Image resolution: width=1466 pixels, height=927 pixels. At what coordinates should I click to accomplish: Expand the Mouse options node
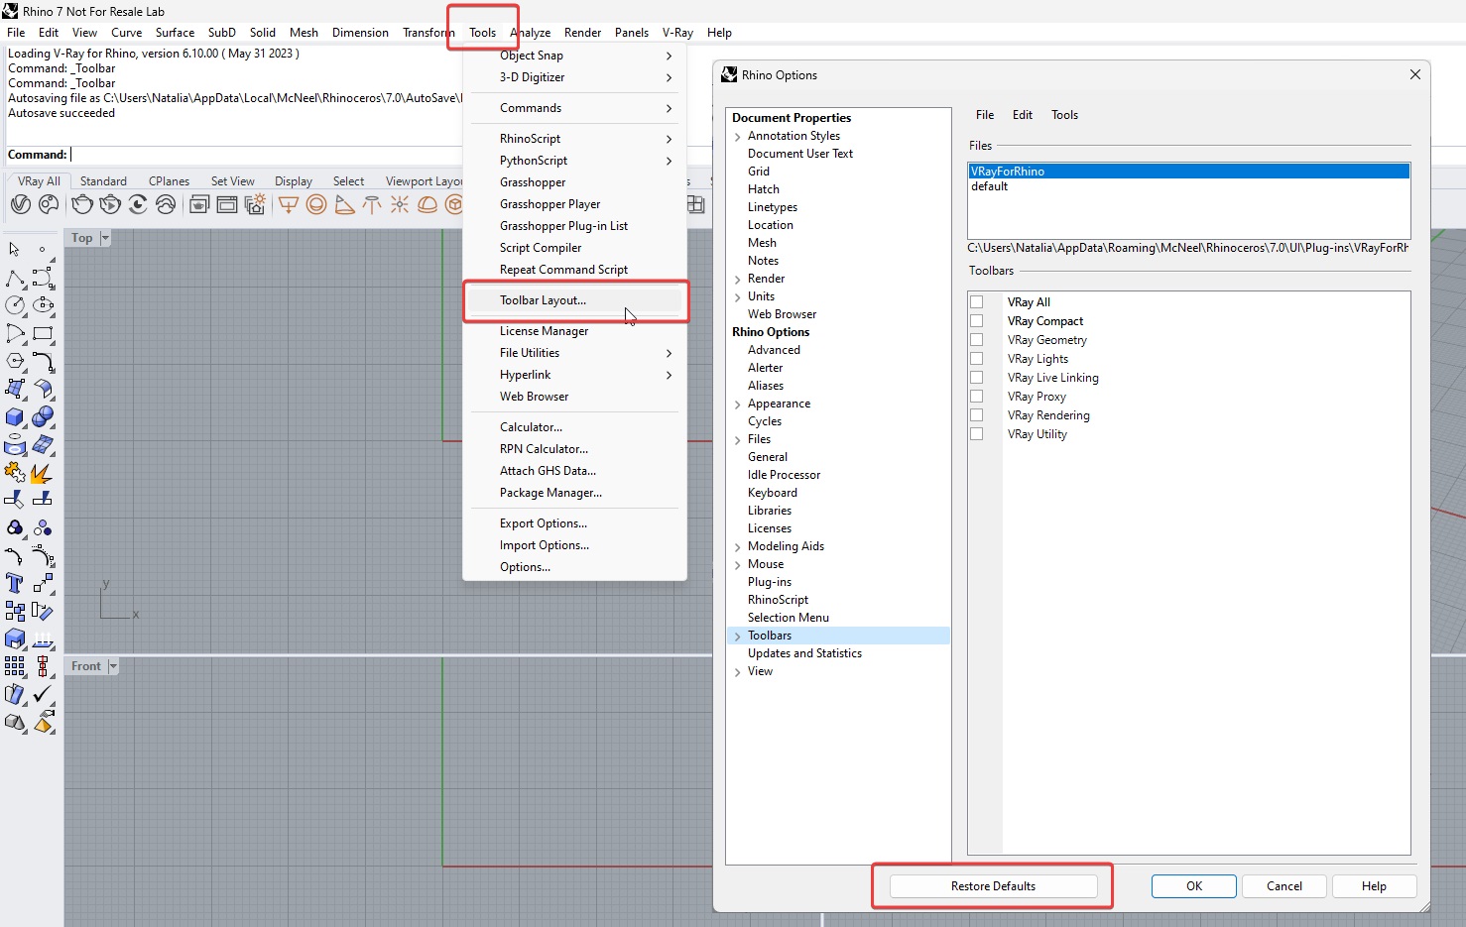(738, 565)
